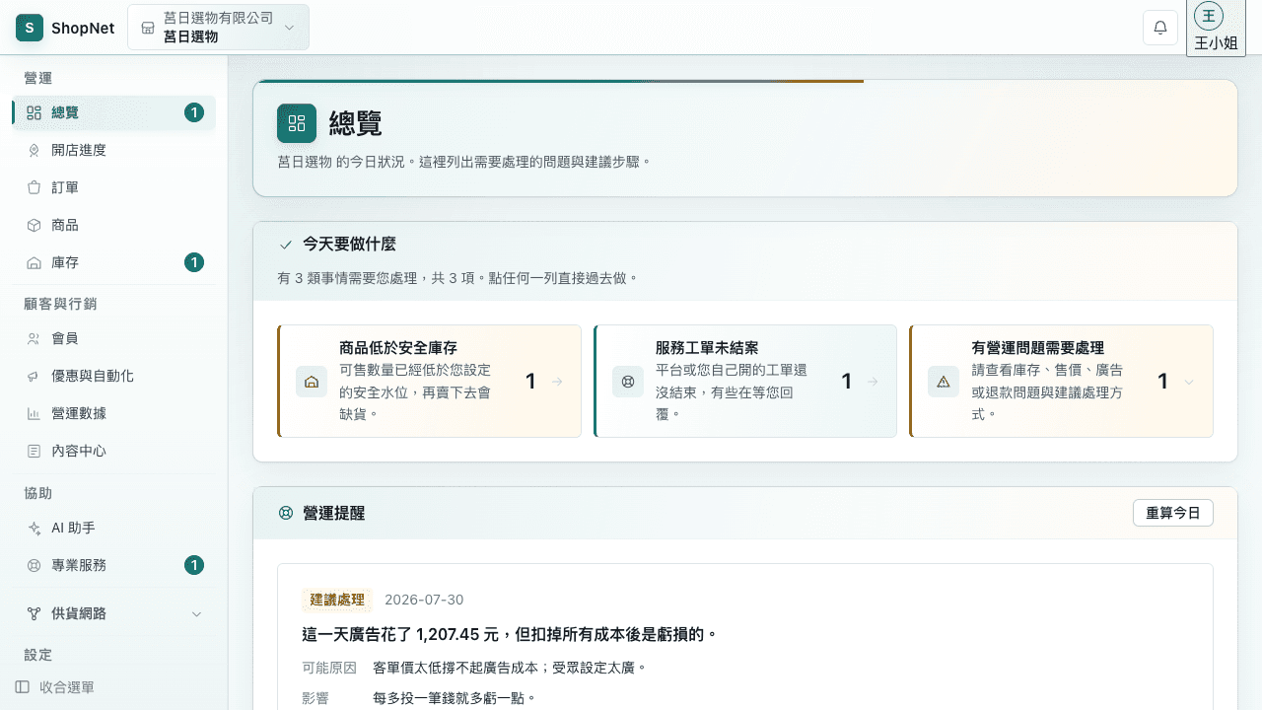Click the 可能原因 label
This screenshot has width=1262, height=710.
point(329,668)
